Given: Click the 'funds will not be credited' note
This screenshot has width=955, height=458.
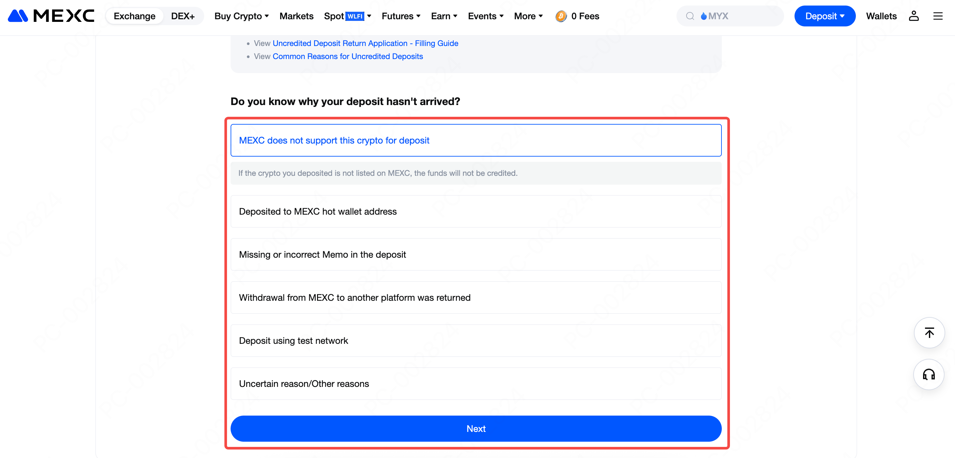Looking at the screenshot, I should point(476,173).
